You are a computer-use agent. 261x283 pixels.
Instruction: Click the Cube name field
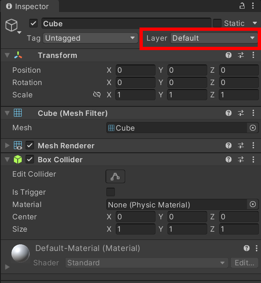(126, 23)
